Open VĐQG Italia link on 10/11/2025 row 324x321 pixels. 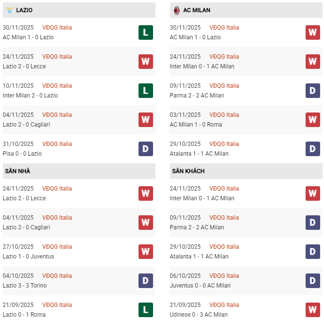57,86
